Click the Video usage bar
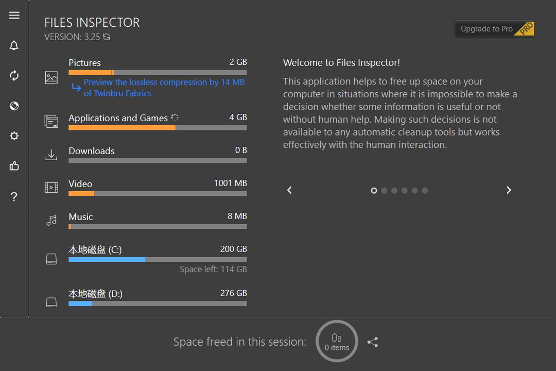Image resolution: width=556 pixels, height=371 pixels. (158, 194)
